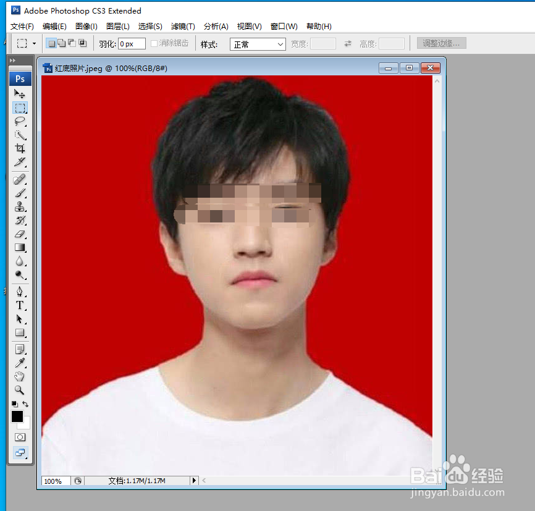Open the 图层 menu

[x=118, y=27]
